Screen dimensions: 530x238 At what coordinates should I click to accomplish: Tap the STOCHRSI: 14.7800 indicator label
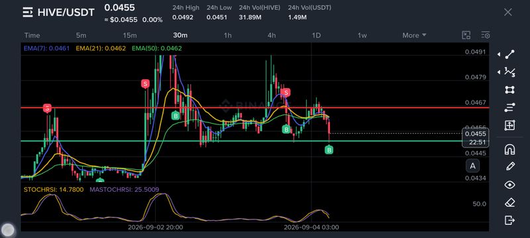click(x=54, y=190)
